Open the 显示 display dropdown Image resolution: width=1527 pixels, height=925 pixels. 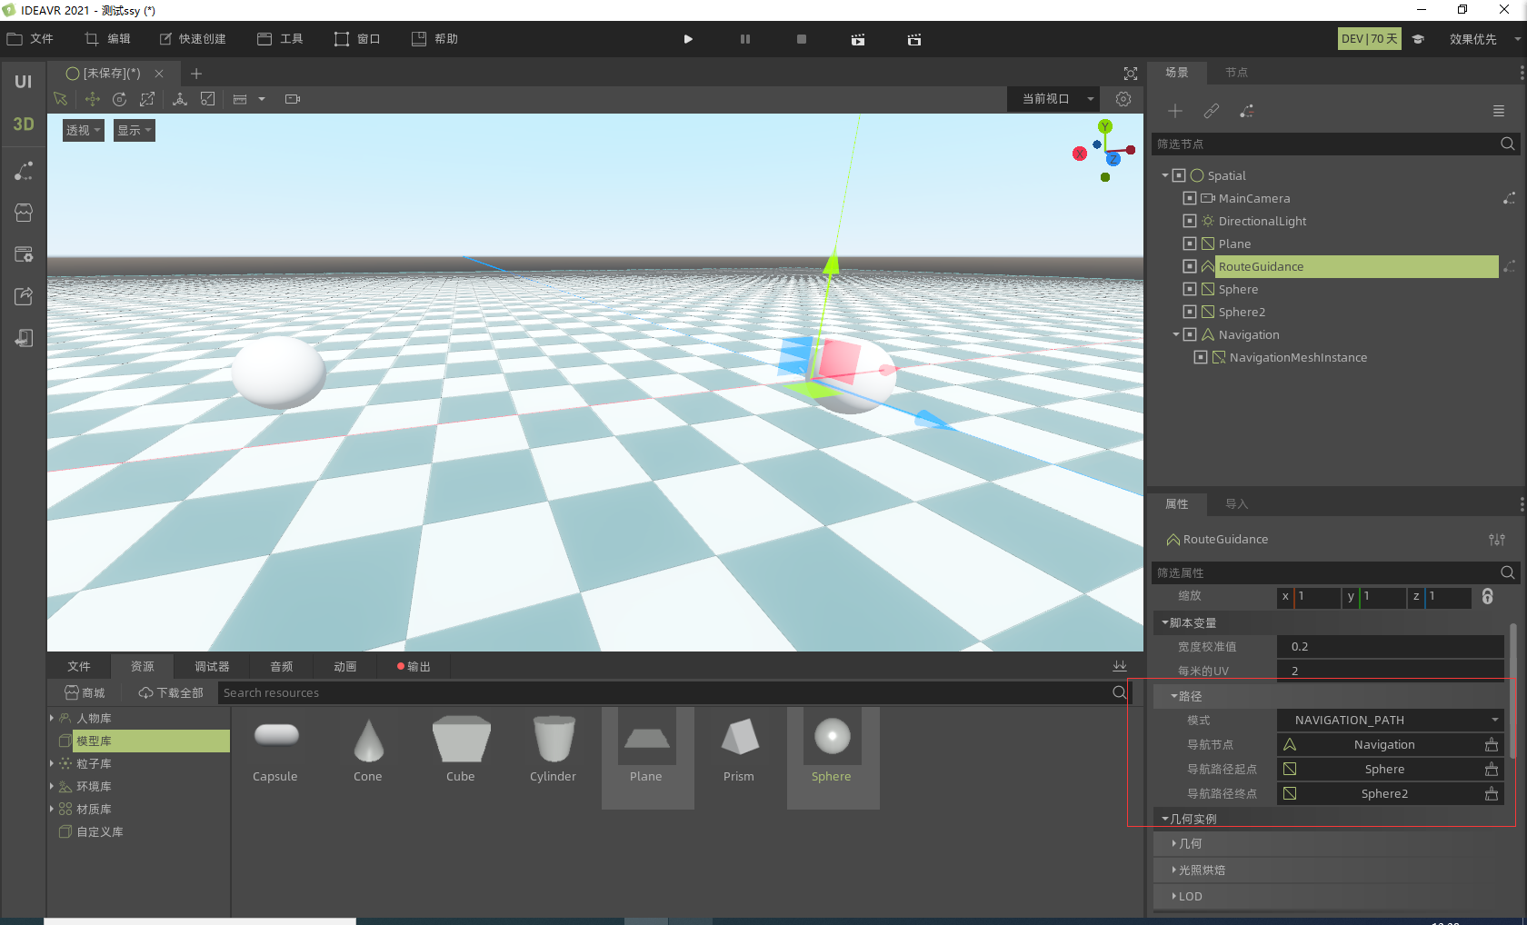(135, 130)
